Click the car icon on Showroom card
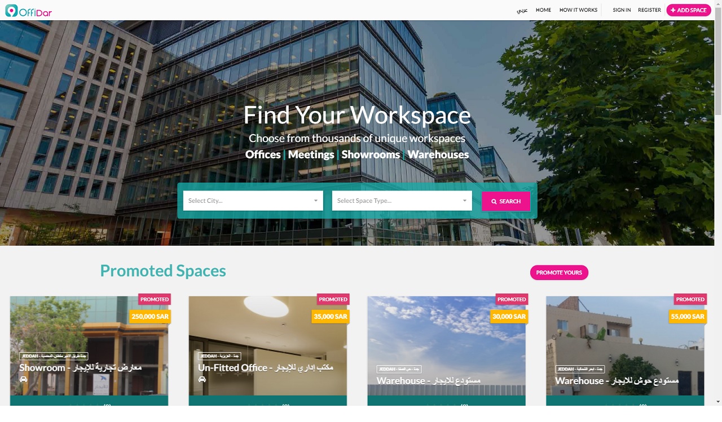Viewport: 722px width, 422px height. tap(23, 379)
